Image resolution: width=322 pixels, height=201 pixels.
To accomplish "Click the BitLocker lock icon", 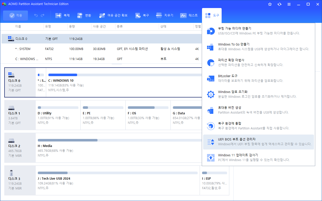I will tap(211, 78).
